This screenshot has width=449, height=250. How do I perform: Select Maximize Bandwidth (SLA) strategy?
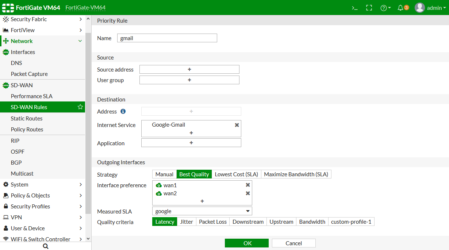[296, 174]
